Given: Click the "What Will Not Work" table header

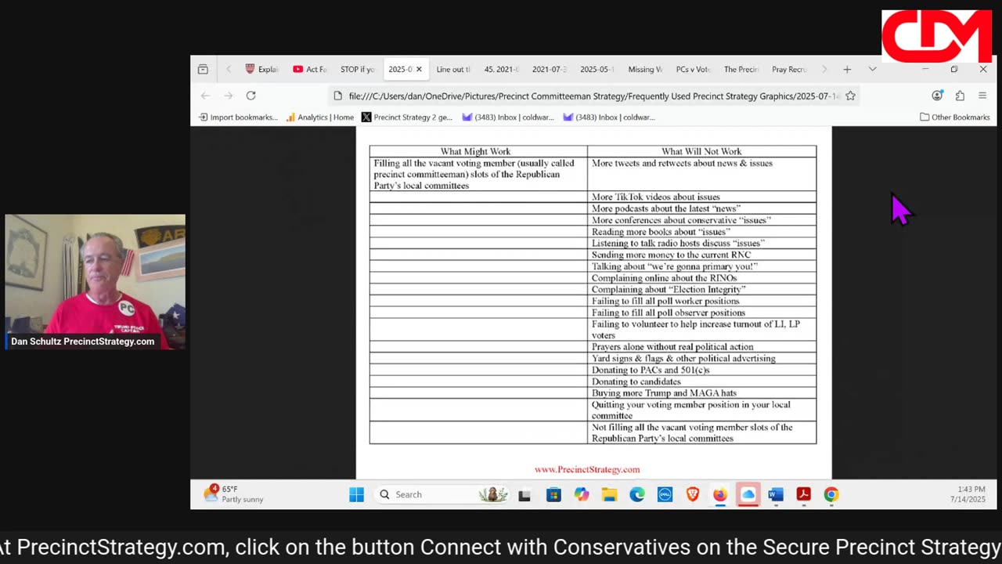Looking at the screenshot, I should tap(701, 151).
